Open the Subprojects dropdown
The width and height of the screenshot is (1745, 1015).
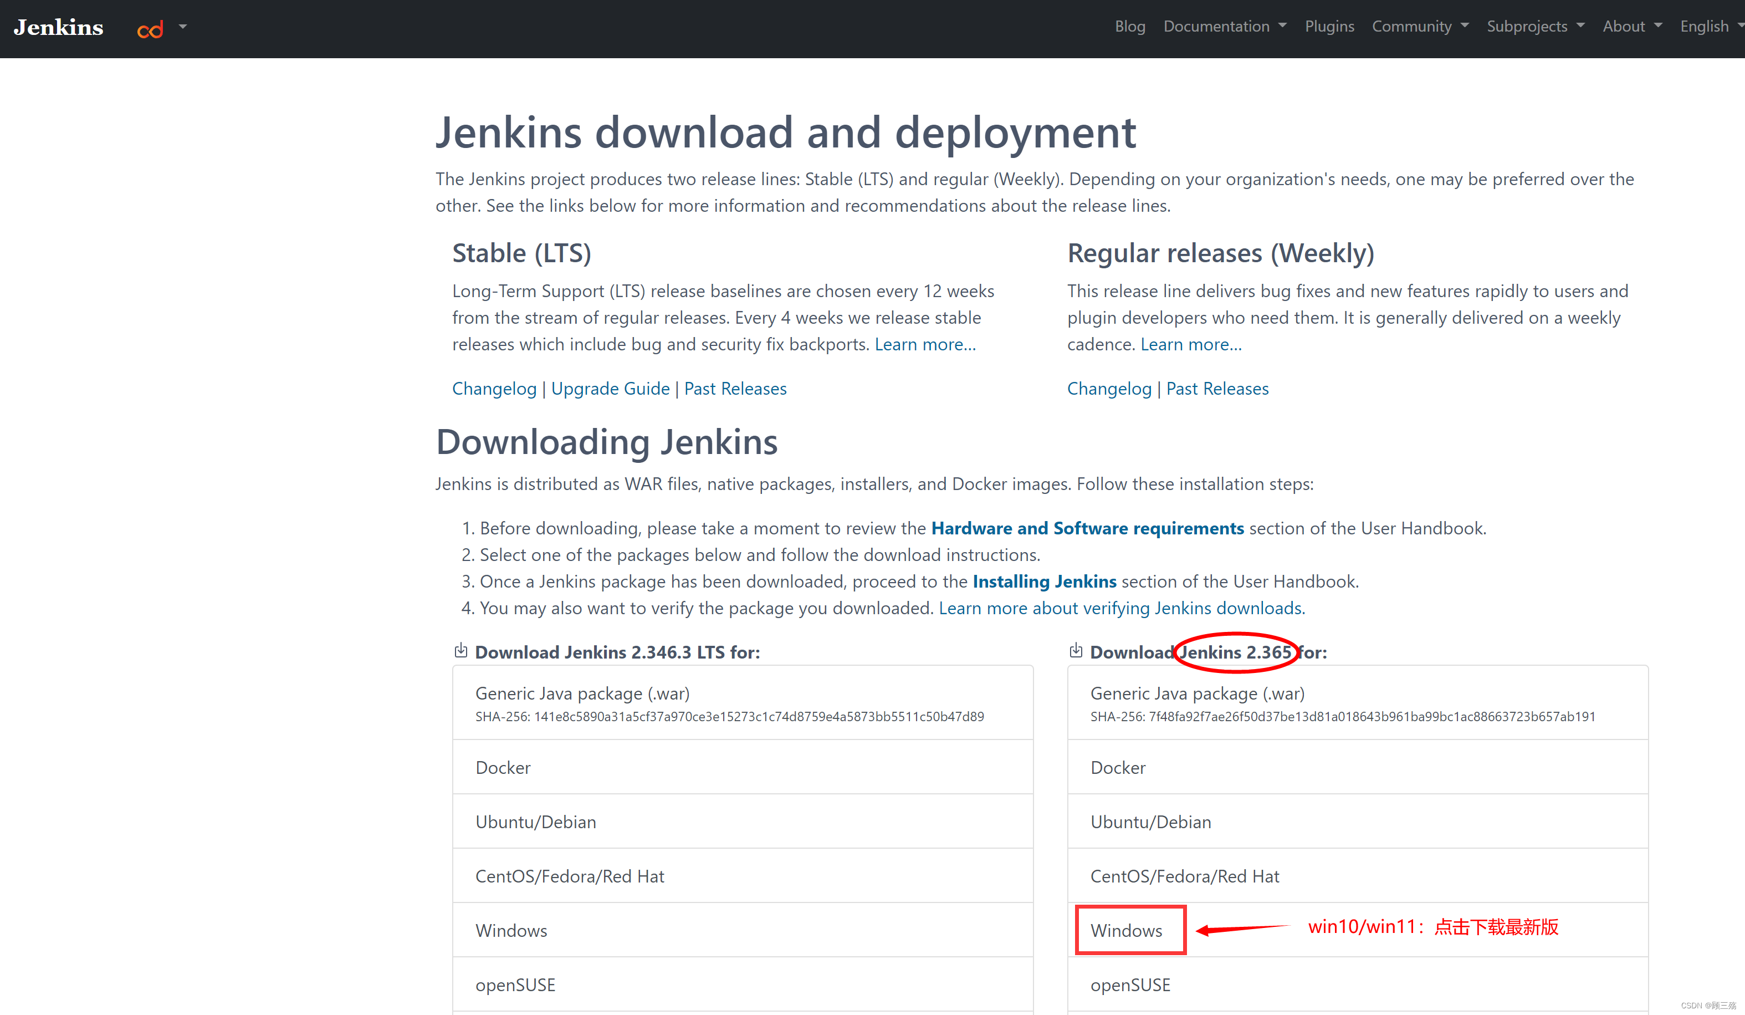pos(1534,26)
